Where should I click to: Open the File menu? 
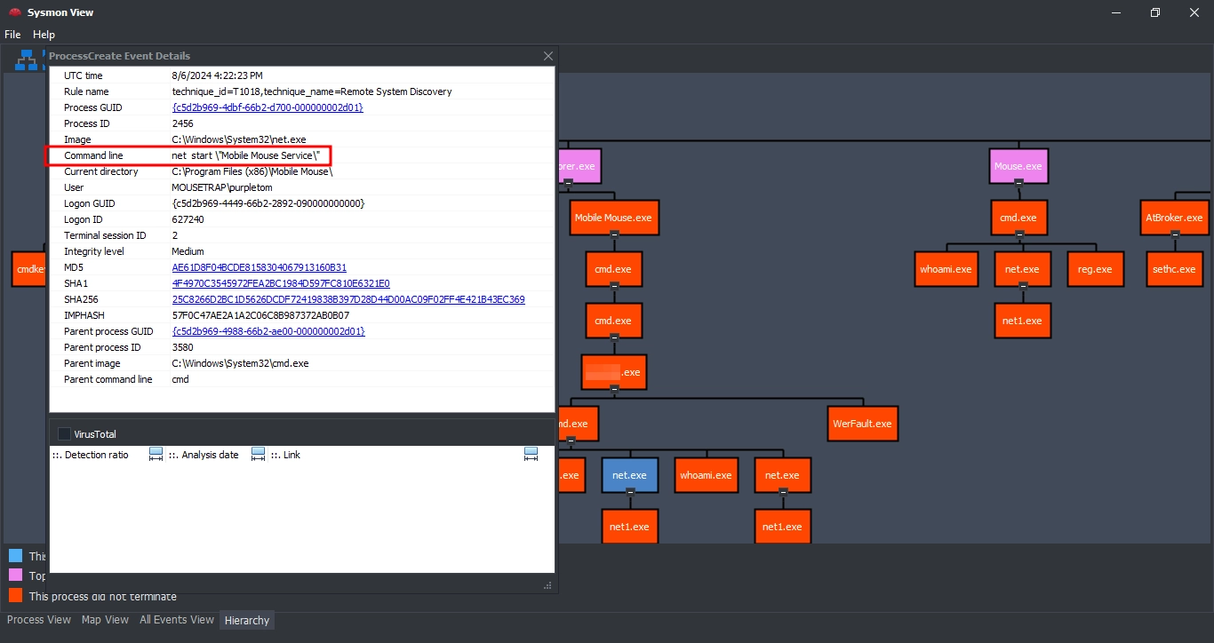(12, 35)
